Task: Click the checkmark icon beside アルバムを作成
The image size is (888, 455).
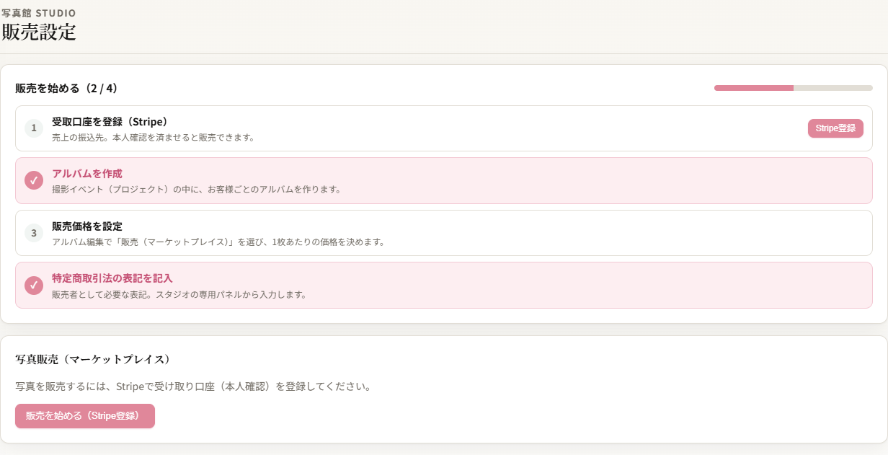Action: 34,180
